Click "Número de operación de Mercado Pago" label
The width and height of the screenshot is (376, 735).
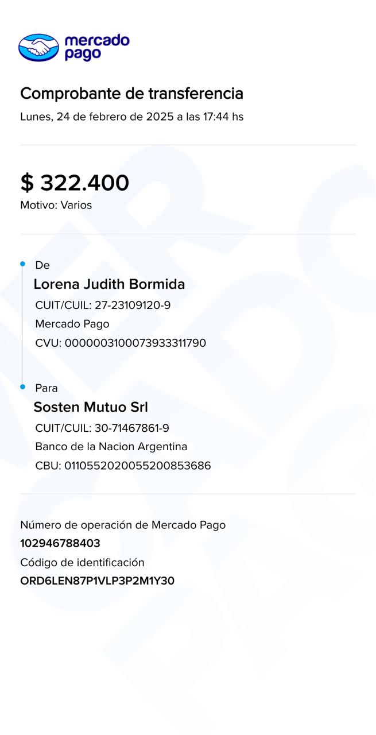[123, 525]
